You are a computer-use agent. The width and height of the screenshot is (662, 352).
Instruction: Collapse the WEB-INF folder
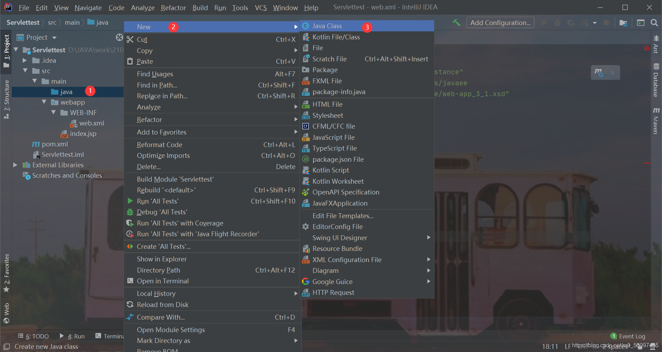pos(53,113)
